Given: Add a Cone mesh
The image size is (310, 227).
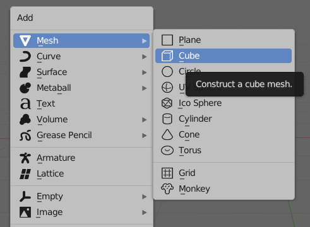Looking at the screenshot, I should [x=224, y=134].
